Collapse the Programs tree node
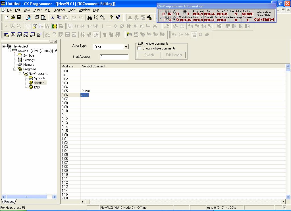 click(15, 69)
